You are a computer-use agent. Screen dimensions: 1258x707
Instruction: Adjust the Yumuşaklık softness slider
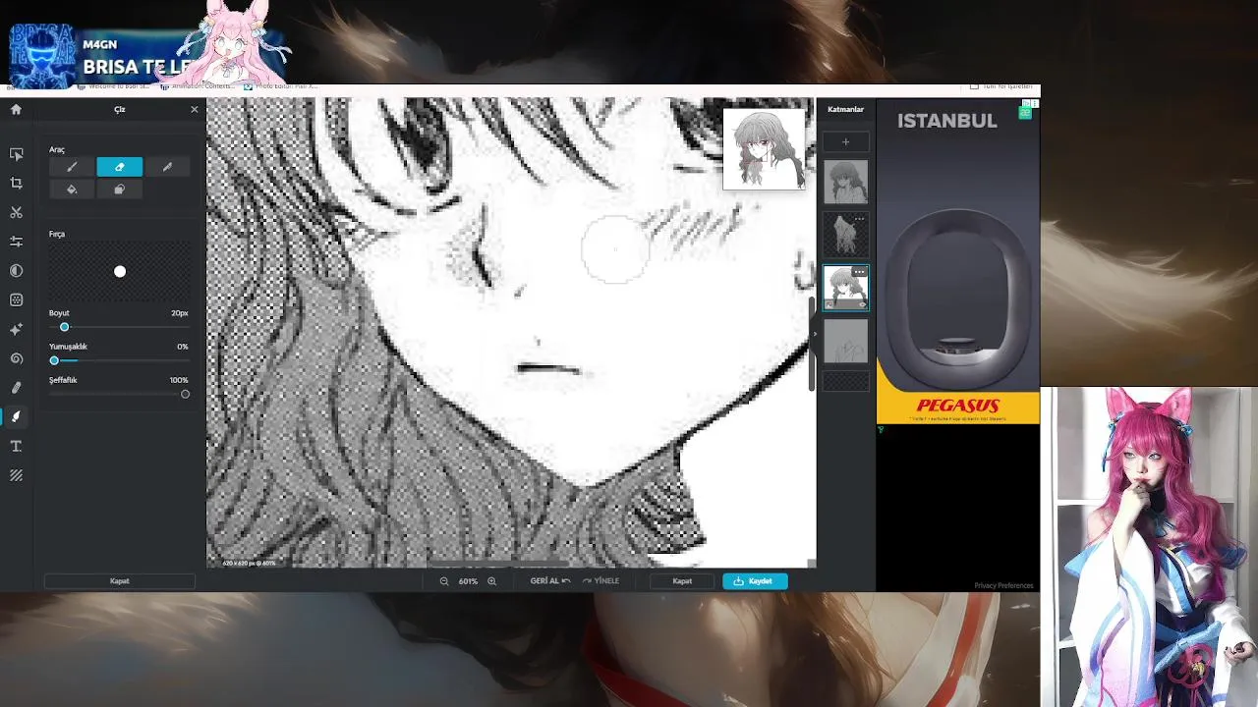(x=119, y=360)
